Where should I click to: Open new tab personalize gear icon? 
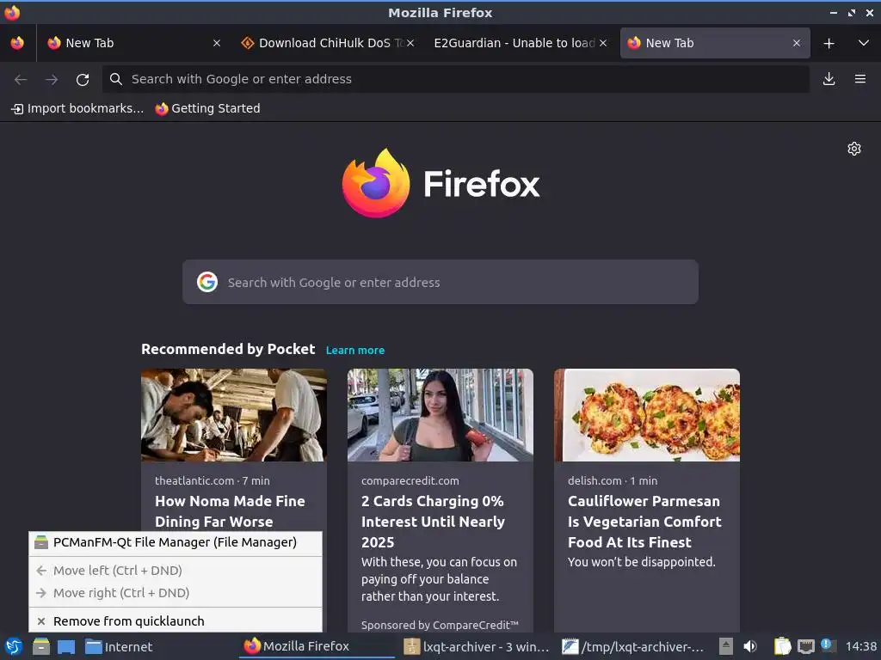854,149
